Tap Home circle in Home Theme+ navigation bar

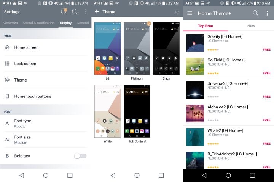pyautogui.click(x=228, y=176)
